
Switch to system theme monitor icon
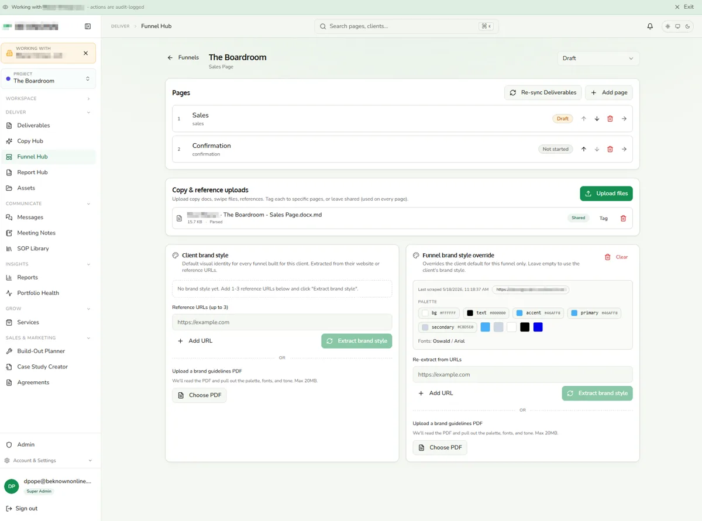678,26
